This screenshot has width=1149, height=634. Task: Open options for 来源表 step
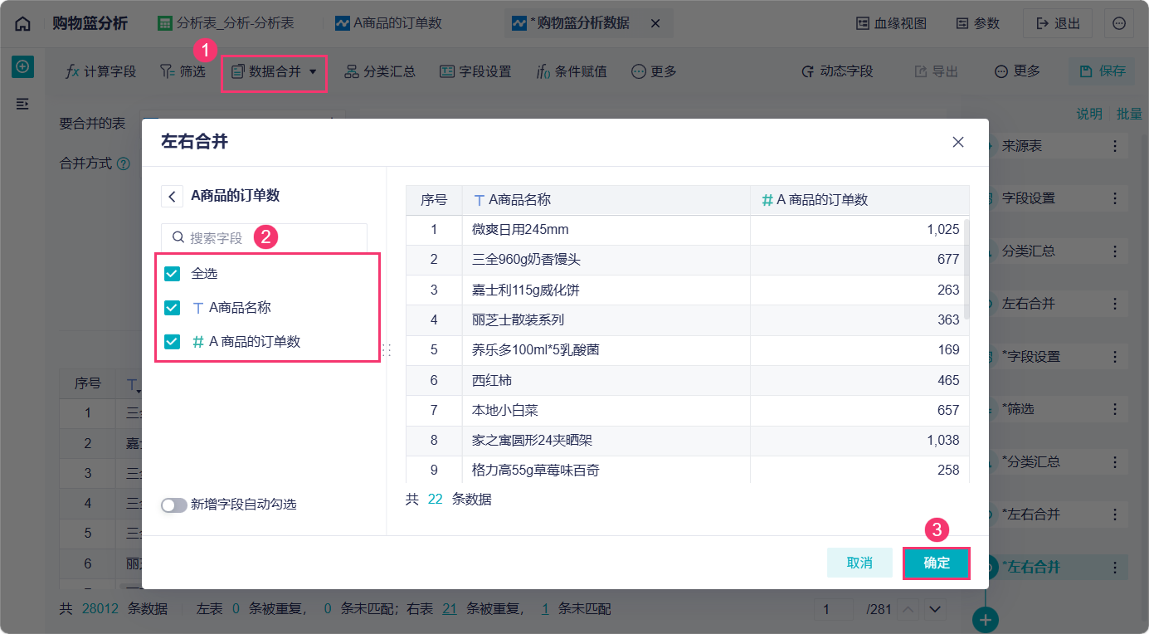point(1115,146)
